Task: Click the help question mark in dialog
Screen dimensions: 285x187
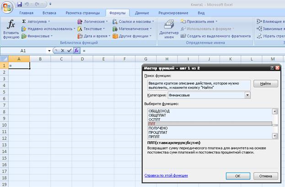Action: [272, 68]
